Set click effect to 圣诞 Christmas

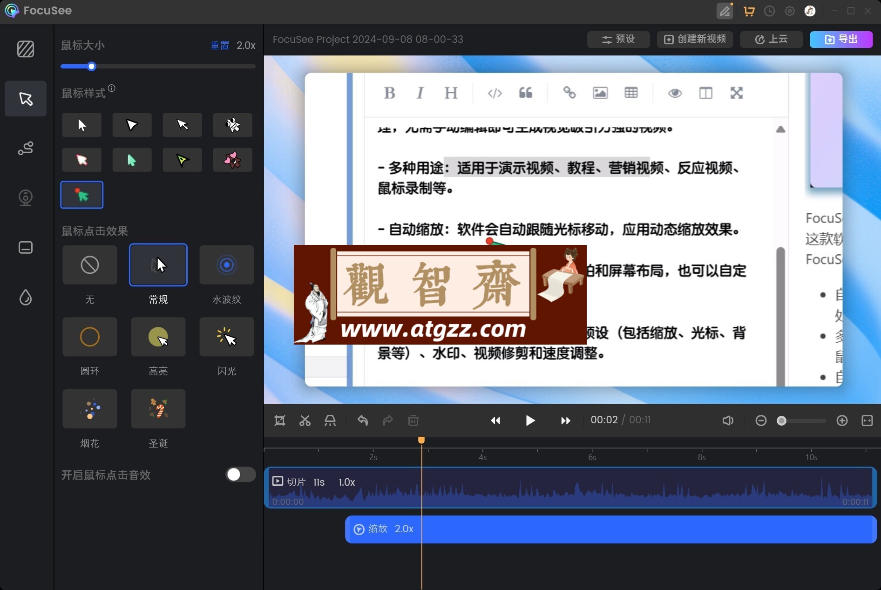158,408
